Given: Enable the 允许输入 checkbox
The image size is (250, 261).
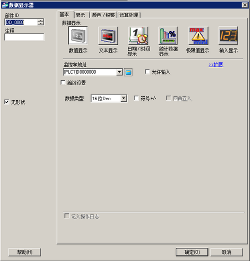Looking at the screenshot, I should click(147, 72).
